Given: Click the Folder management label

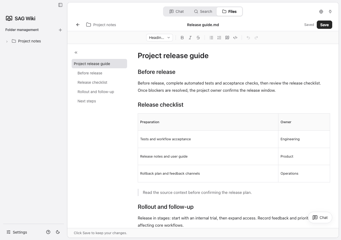Looking at the screenshot, I should pyautogui.click(x=22, y=30).
